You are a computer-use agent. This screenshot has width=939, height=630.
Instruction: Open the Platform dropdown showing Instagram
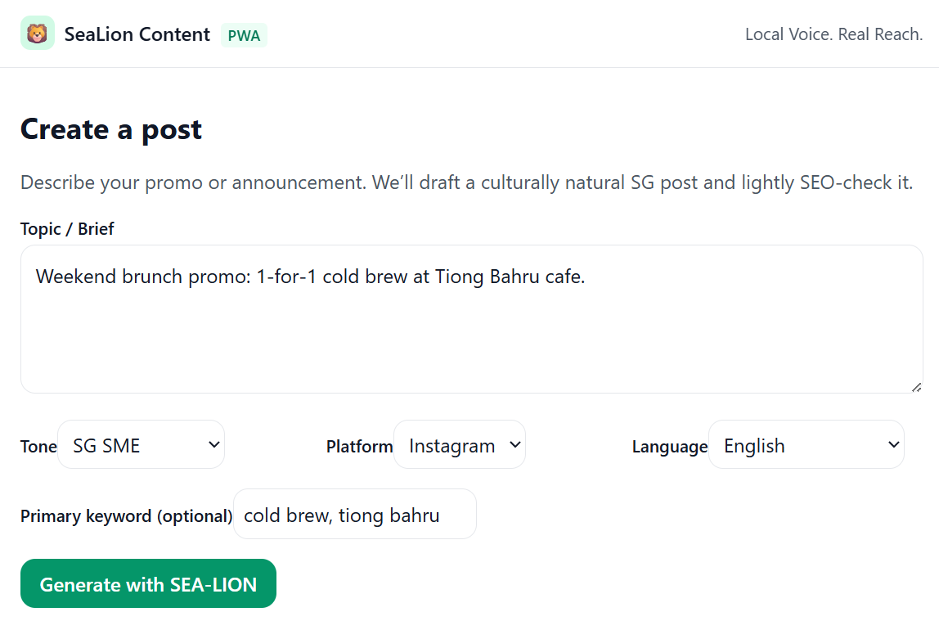point(460,444)
